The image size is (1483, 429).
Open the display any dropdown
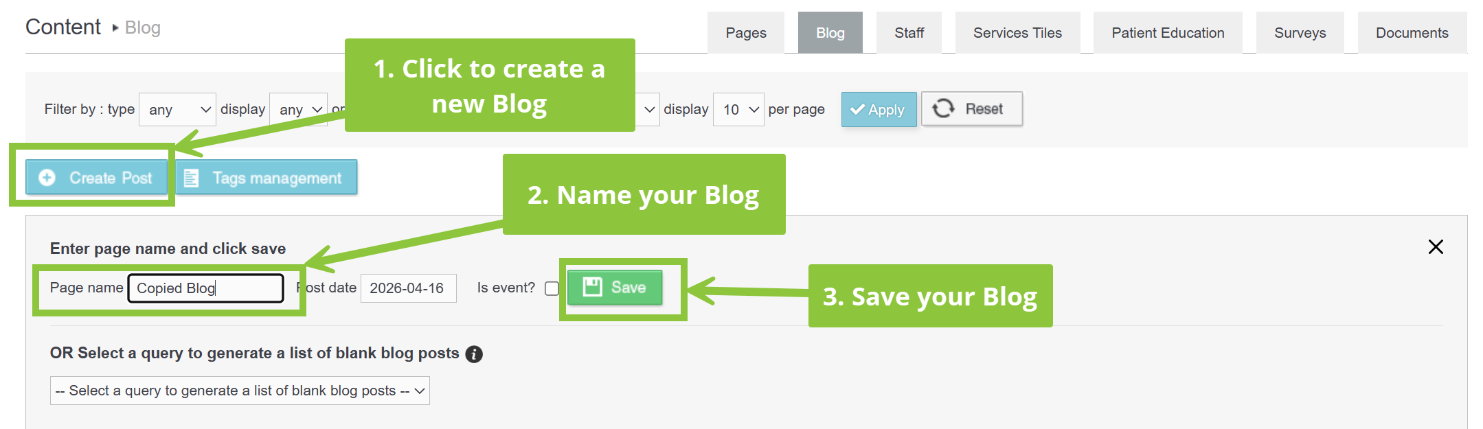(x=299, y=110)
